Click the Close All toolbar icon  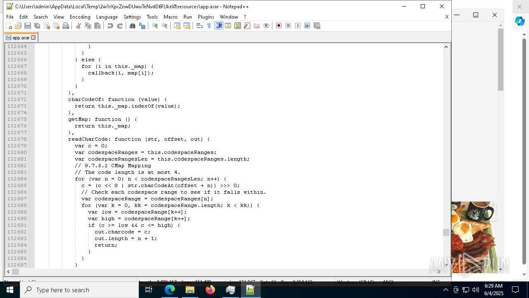coord(56,26)
